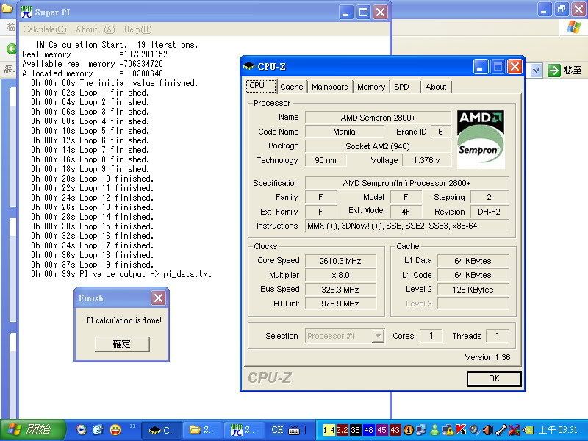This screenshot has width=588, height=441.
Task: Click the blue 48 temperature tray indicator
Action: pos(368,430)
